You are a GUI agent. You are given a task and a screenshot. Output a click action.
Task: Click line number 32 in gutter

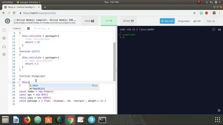[14, 104]
